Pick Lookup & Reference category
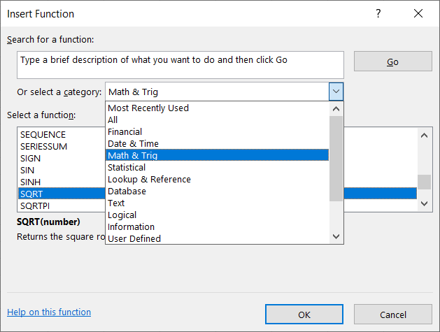 pos(149,179)
